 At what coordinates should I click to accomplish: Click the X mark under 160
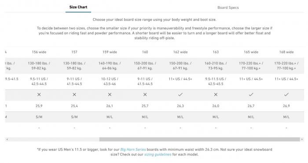[x=145, y=95]
